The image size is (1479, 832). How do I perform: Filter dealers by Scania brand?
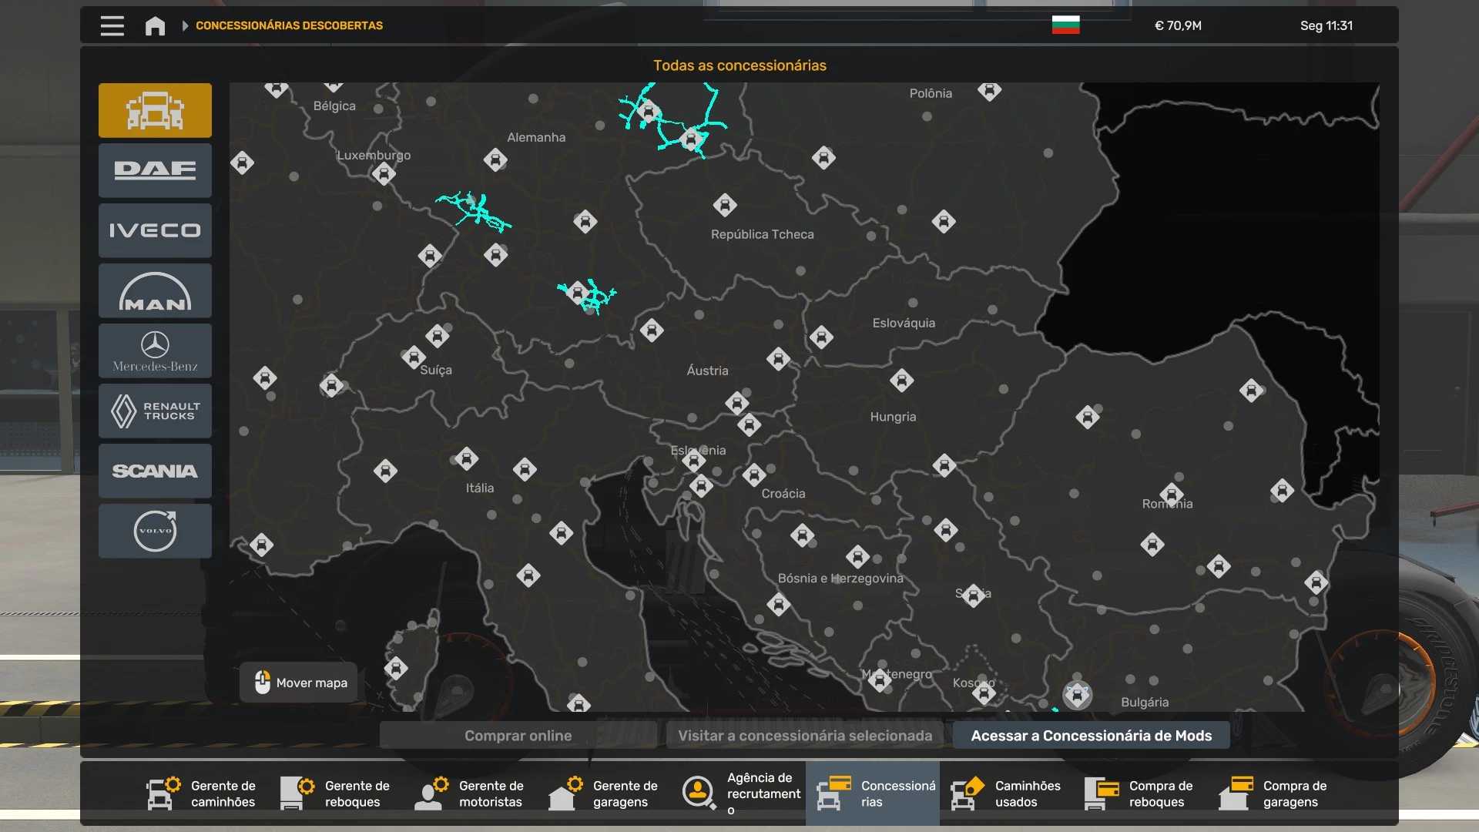155,471
